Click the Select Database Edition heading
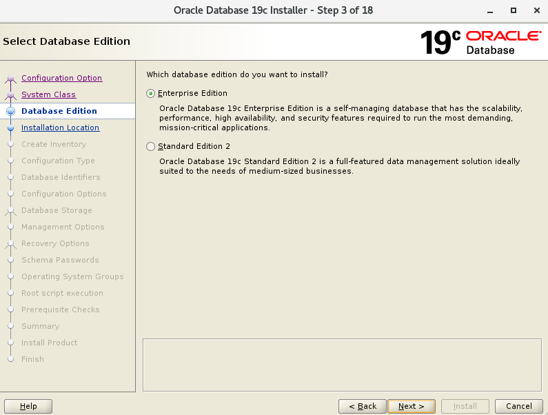The image size is (548, 415). point(66,41)
